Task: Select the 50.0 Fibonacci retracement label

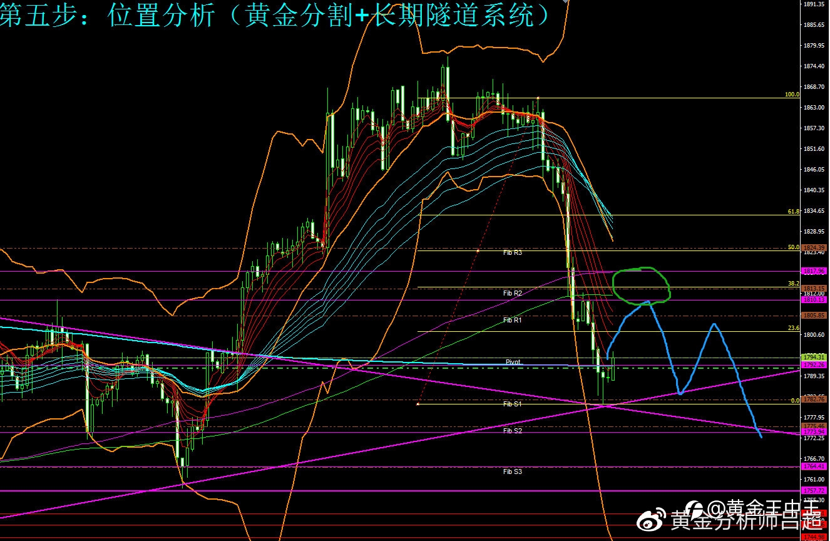Action: tap(794, 247)
